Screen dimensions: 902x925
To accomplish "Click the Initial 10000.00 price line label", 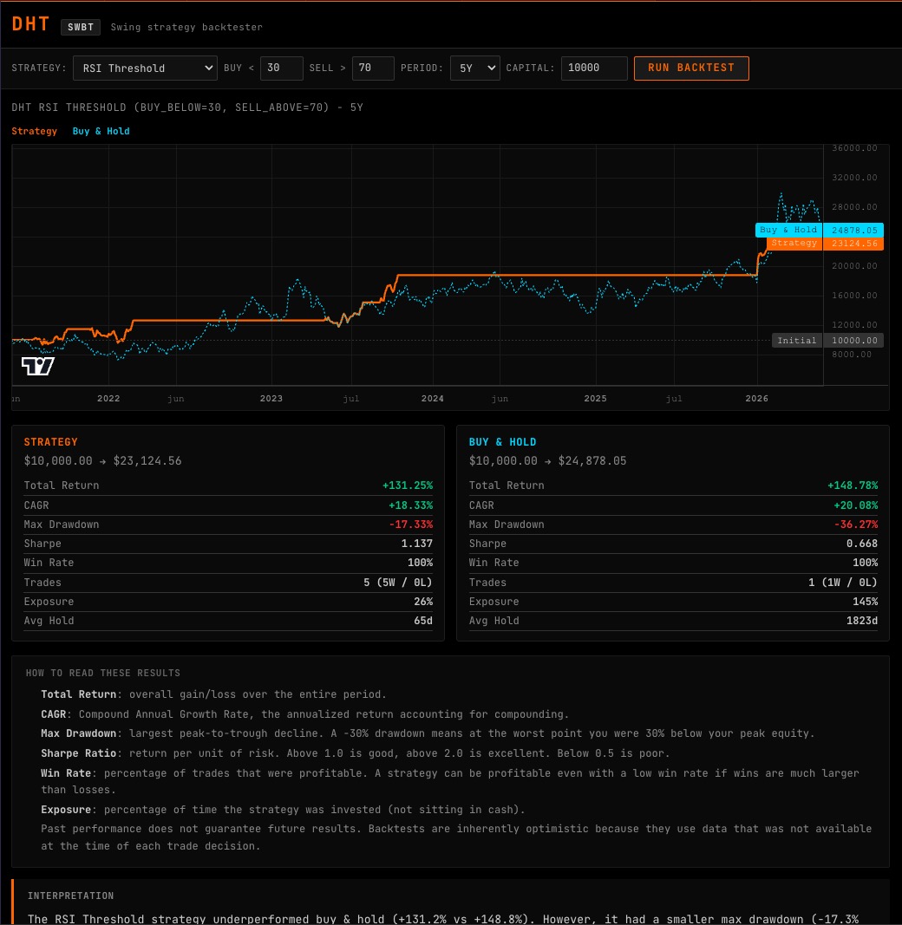I will 827,341.
